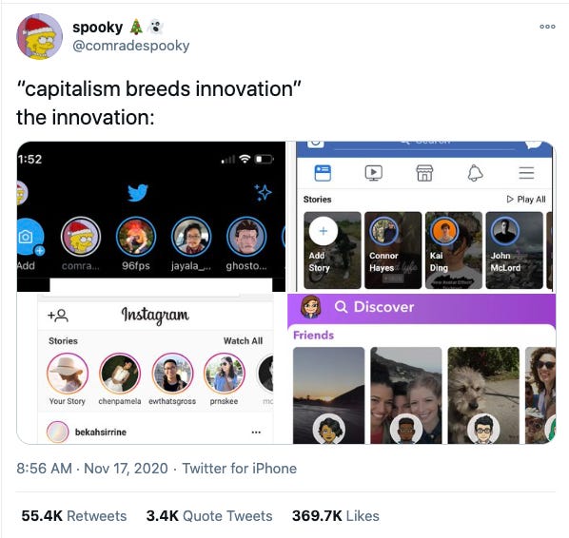Tap Add Story card on Facebook
Viewport: 569px width, 538px height.
click(x=332, y=250)
